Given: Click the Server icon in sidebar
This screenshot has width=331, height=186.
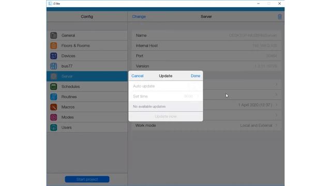Looking at the screenshot, I should 54,76.
